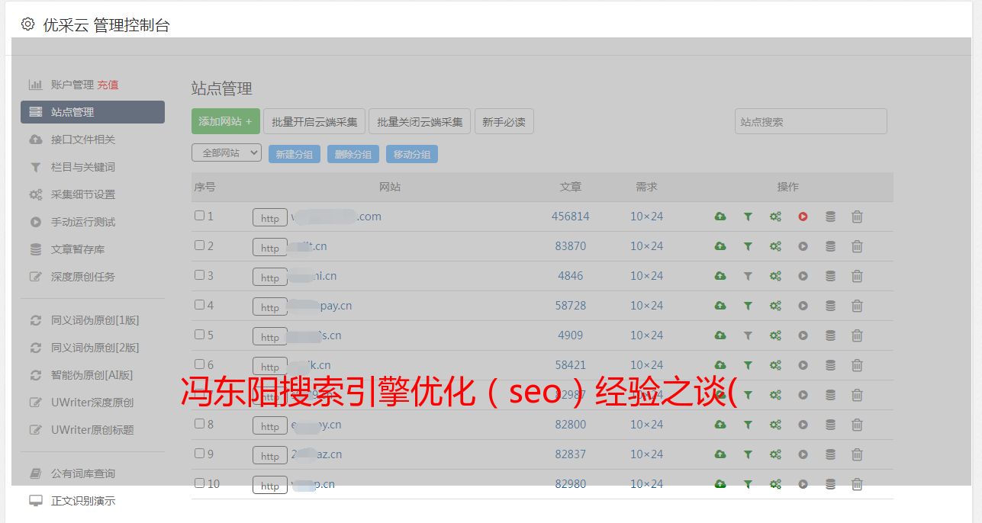Click the gray filter icon in row 3

[x=748, y=276]
